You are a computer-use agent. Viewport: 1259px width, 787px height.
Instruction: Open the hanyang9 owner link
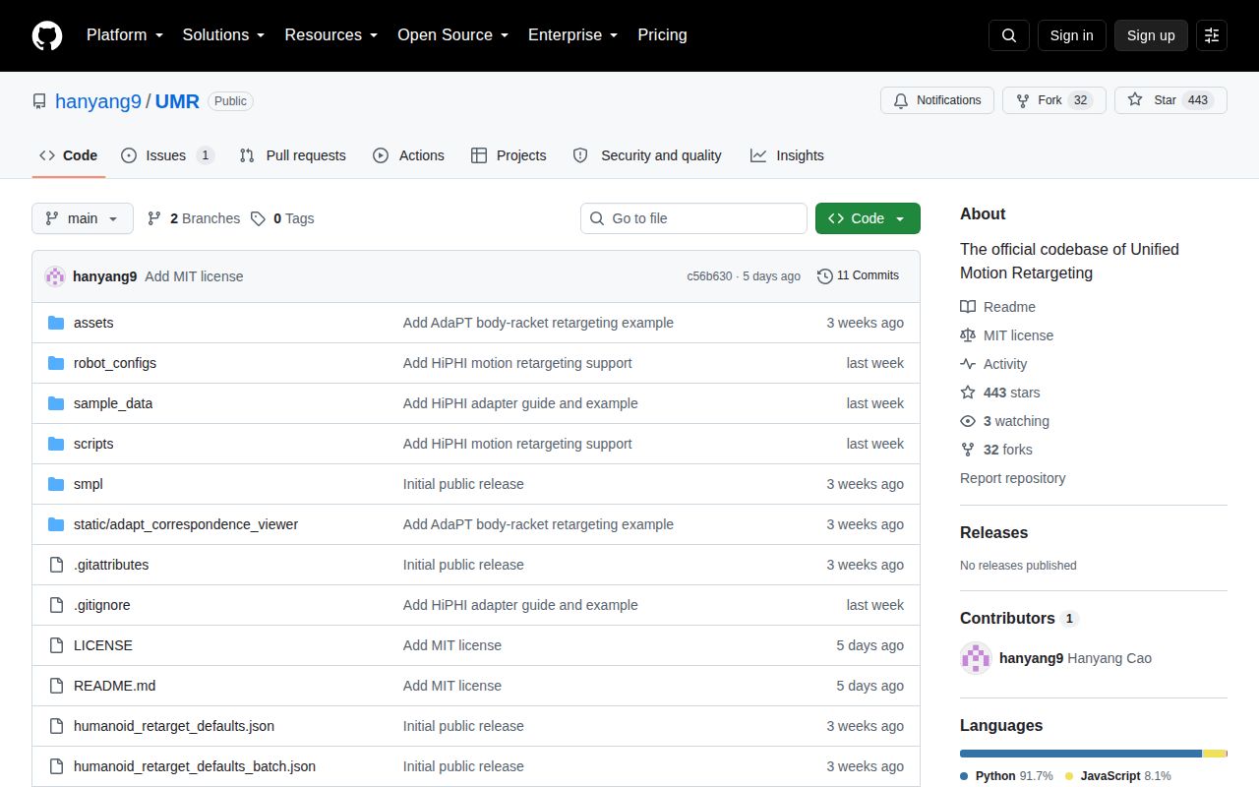pyautogui.click(x=98, y=101)
